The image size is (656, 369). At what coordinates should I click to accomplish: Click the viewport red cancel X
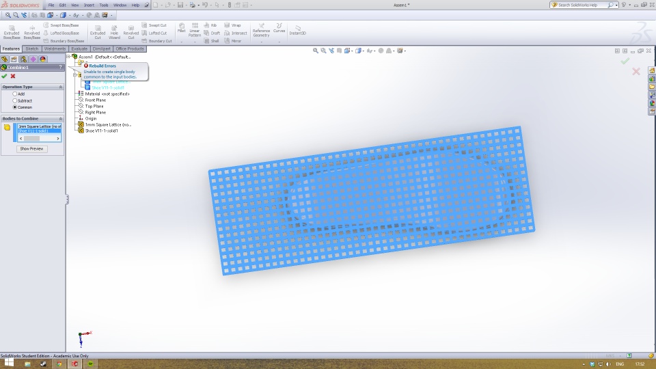[x=636, y=72]
